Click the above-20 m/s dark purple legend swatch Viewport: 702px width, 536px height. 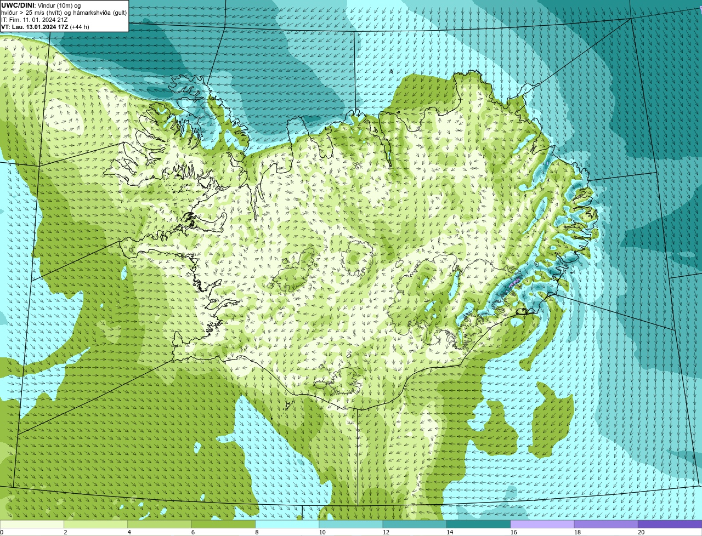(670, 524)
